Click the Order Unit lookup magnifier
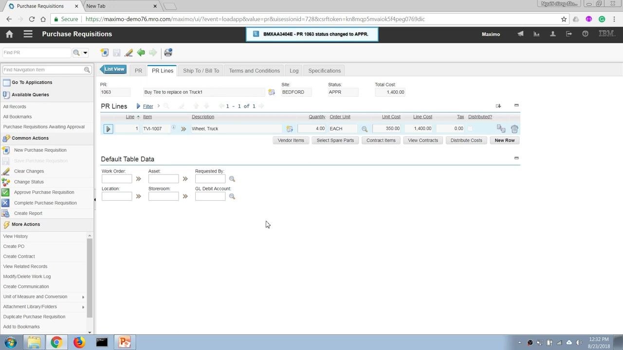 [x=365, y=129]
